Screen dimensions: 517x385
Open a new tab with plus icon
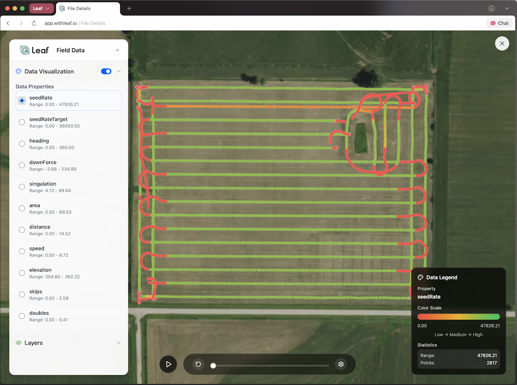[129, 9]
